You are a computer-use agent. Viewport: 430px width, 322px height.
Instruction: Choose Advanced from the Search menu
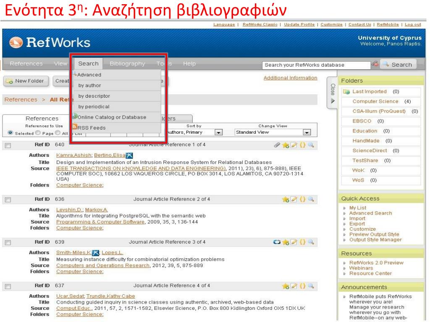point(117,75)
